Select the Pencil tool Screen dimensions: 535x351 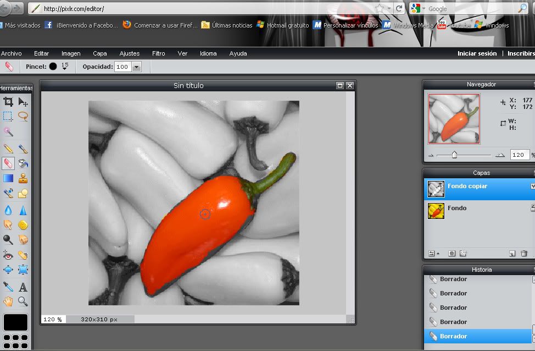pos(8,149)
